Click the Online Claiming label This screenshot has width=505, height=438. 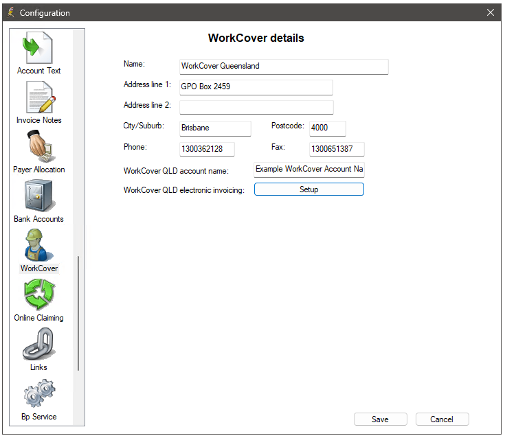pos(38,318)
